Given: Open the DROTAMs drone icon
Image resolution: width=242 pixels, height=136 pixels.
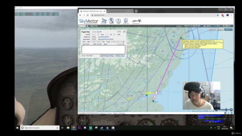Looking at the screenshot, I should (137, 21).
